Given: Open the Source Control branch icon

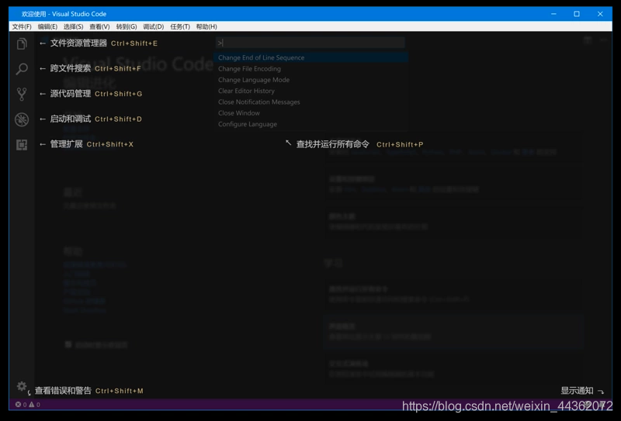Looking at the screenshot, I should coord(22,94).
